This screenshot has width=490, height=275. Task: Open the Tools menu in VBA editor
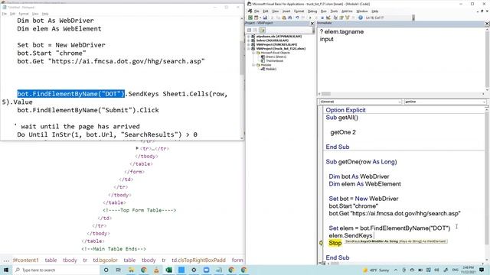(x=334, y=11)
